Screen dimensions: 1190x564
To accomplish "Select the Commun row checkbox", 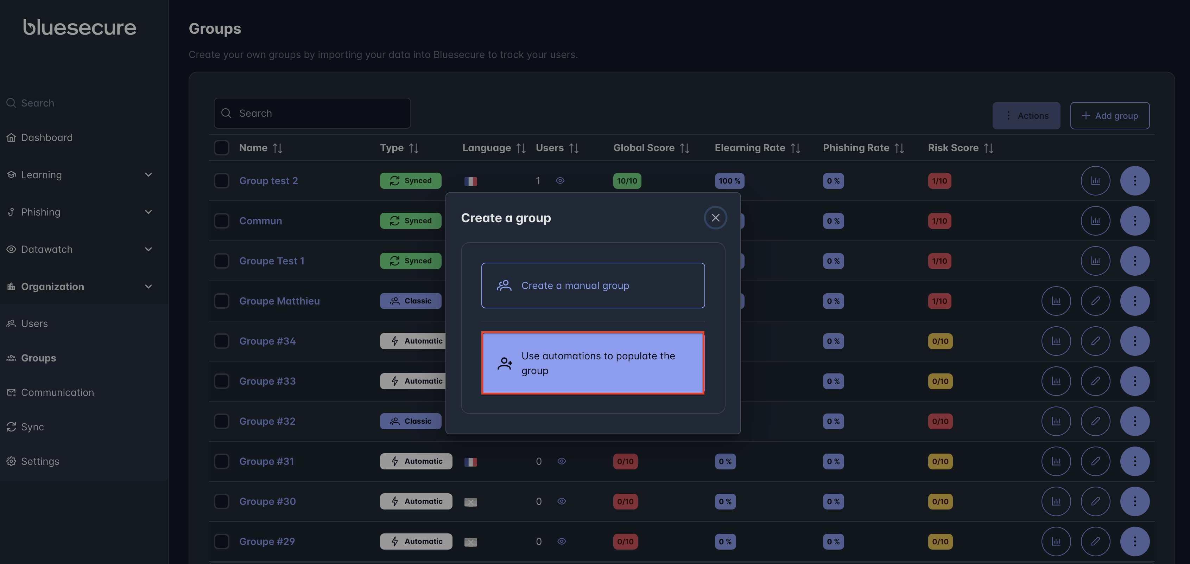I will coord(222,220).
